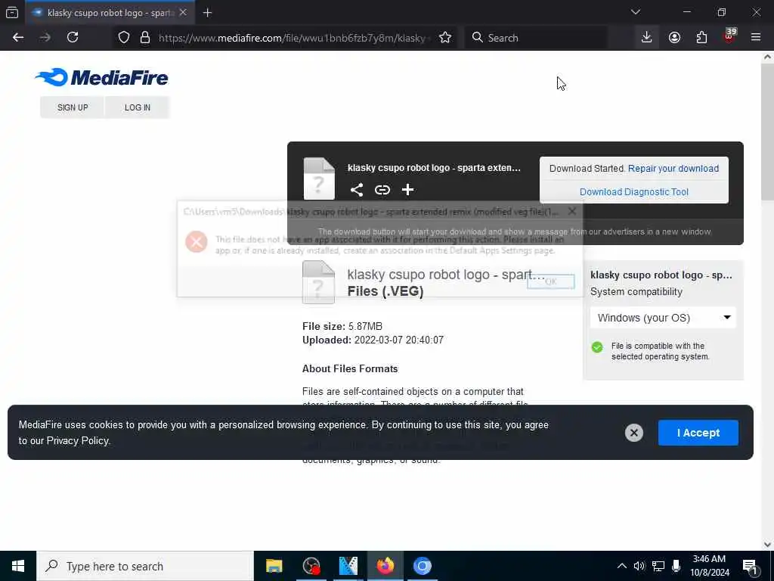The image size is (774, 581).
Task: Bookmark this page with the star icon
Action: click(444, 38)
